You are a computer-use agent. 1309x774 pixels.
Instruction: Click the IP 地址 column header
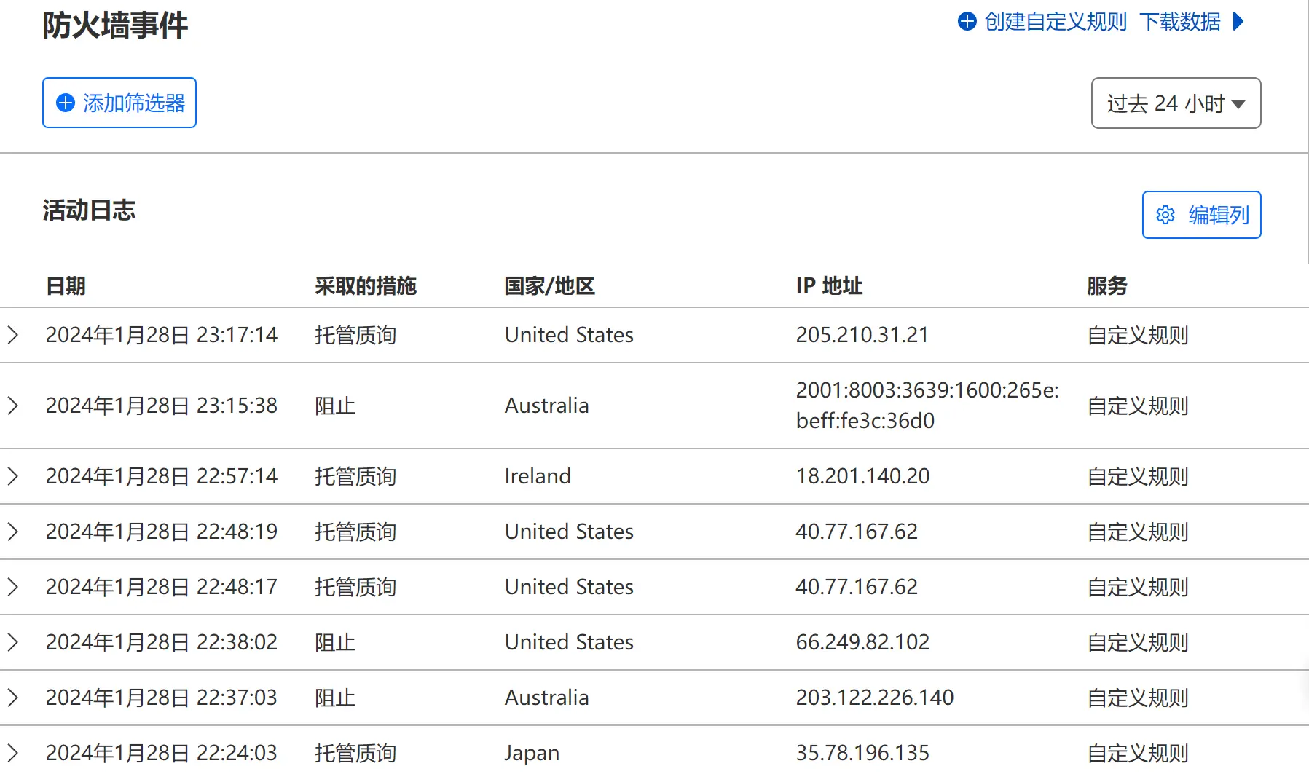coord(829,285)
